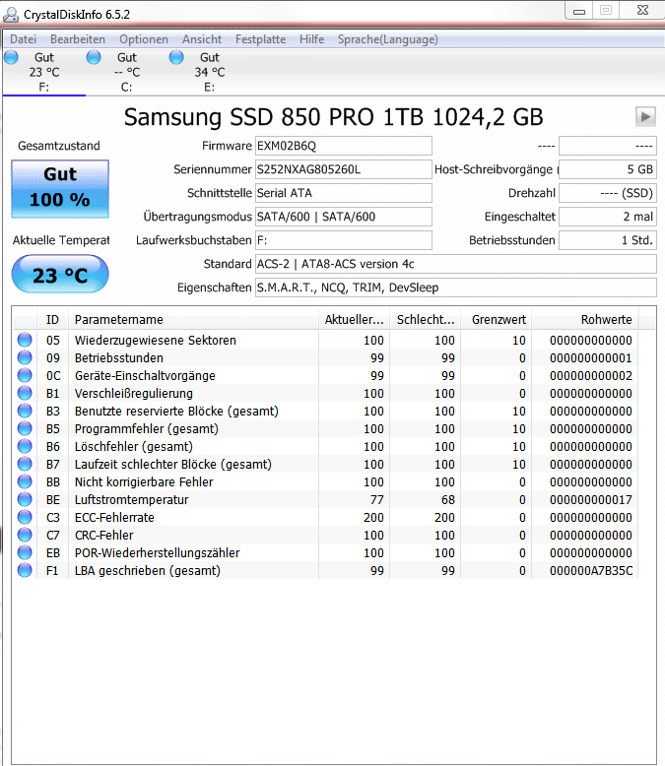
Task: Click status icon of Löschfehler row
Action: pos(25,446)
